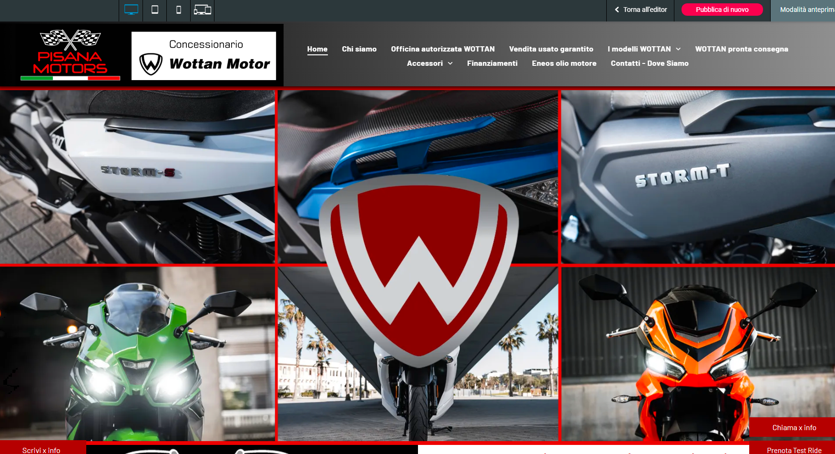Click Pisana Motors logo

[71, 55]
